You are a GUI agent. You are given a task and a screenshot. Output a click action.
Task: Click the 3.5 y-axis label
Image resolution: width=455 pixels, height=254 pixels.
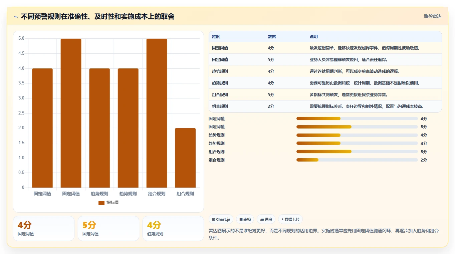point(21,83)
